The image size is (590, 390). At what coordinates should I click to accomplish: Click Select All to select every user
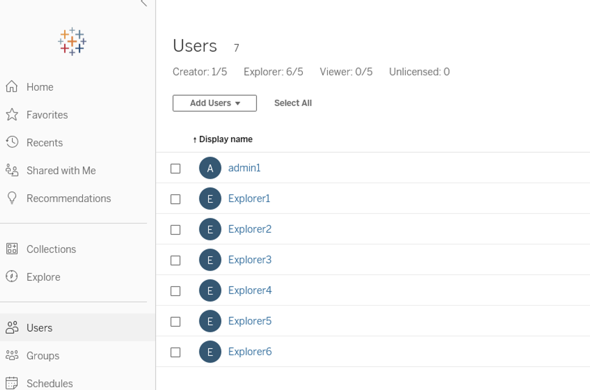point(293,103)
